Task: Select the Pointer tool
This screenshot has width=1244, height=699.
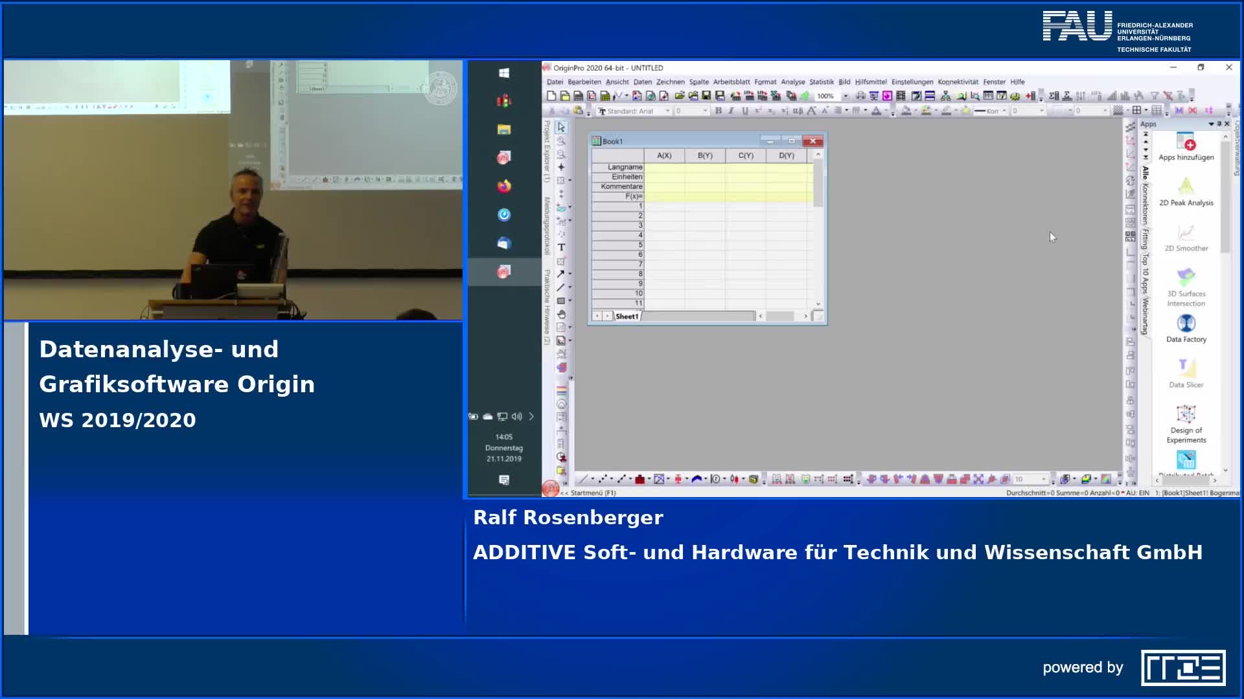Action: click(x=561, y=128)
